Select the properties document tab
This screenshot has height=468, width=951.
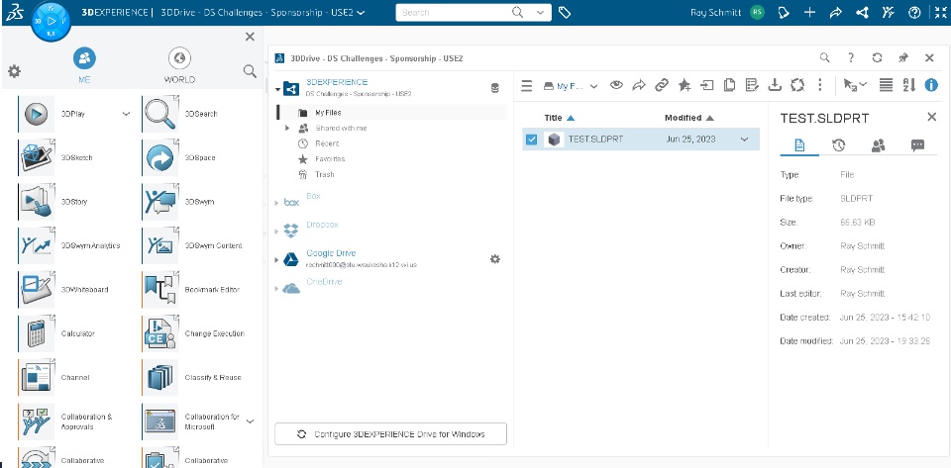pyautogui.click(x=799, y=145)
